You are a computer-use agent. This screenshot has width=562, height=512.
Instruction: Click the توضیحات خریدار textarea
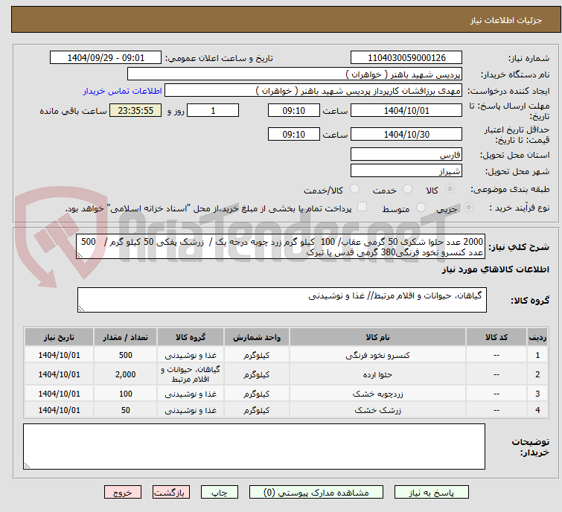254,447
